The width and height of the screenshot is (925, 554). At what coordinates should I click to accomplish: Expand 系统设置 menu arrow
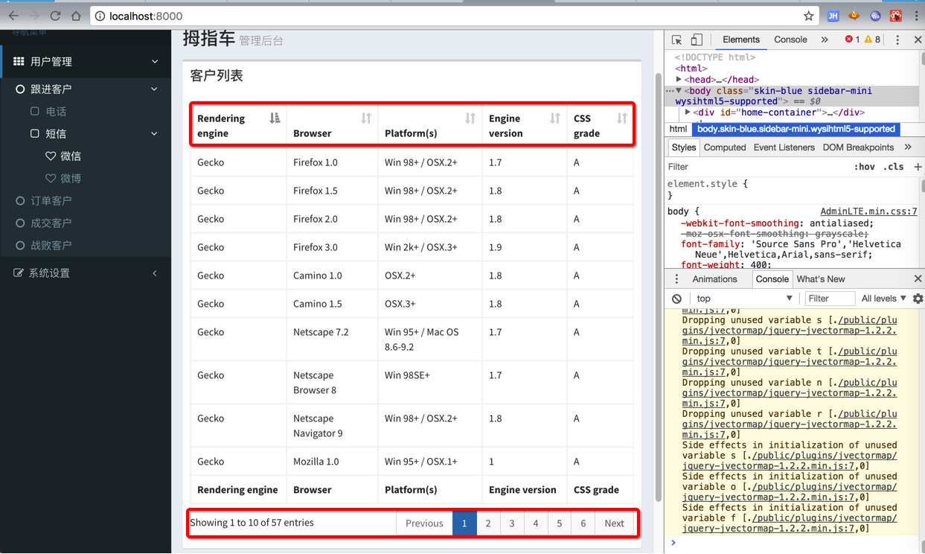(x=155, y=273)
